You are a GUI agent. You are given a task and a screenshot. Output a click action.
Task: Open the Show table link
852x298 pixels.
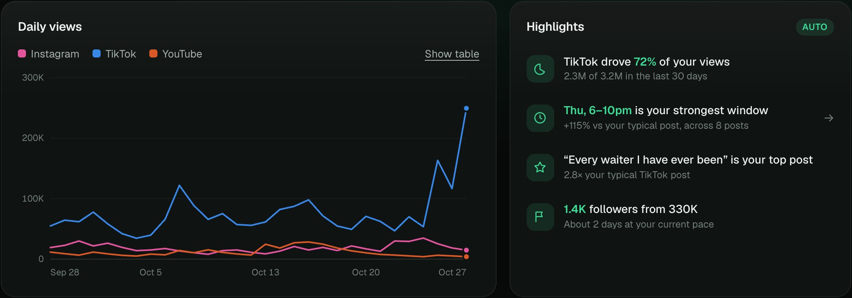(x=452, y=54)
